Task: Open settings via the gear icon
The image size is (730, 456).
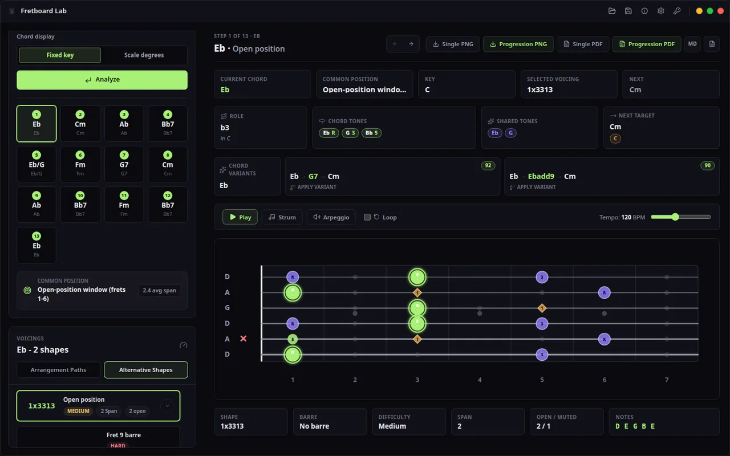Action: tap(661, 11)
